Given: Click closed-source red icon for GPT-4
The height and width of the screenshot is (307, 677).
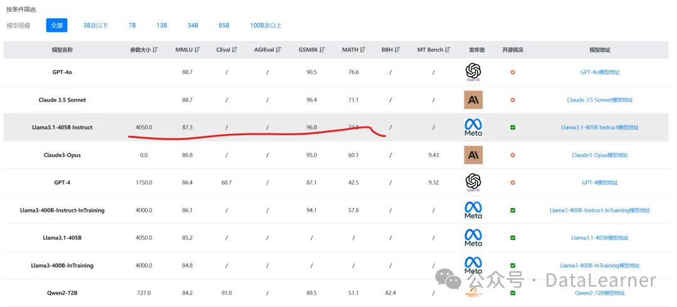Looking at the screenshot, I should click(x=513, y=183).
